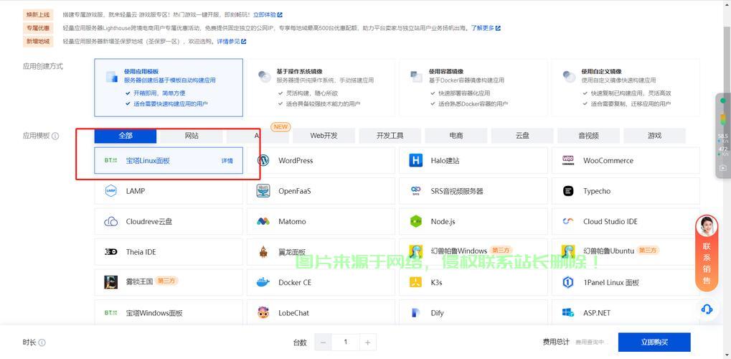This screenshot has width=731, height=359.
Task: Switch to the 开发工具 template tab
Action: pyautogui.click(x=390, y=136)
